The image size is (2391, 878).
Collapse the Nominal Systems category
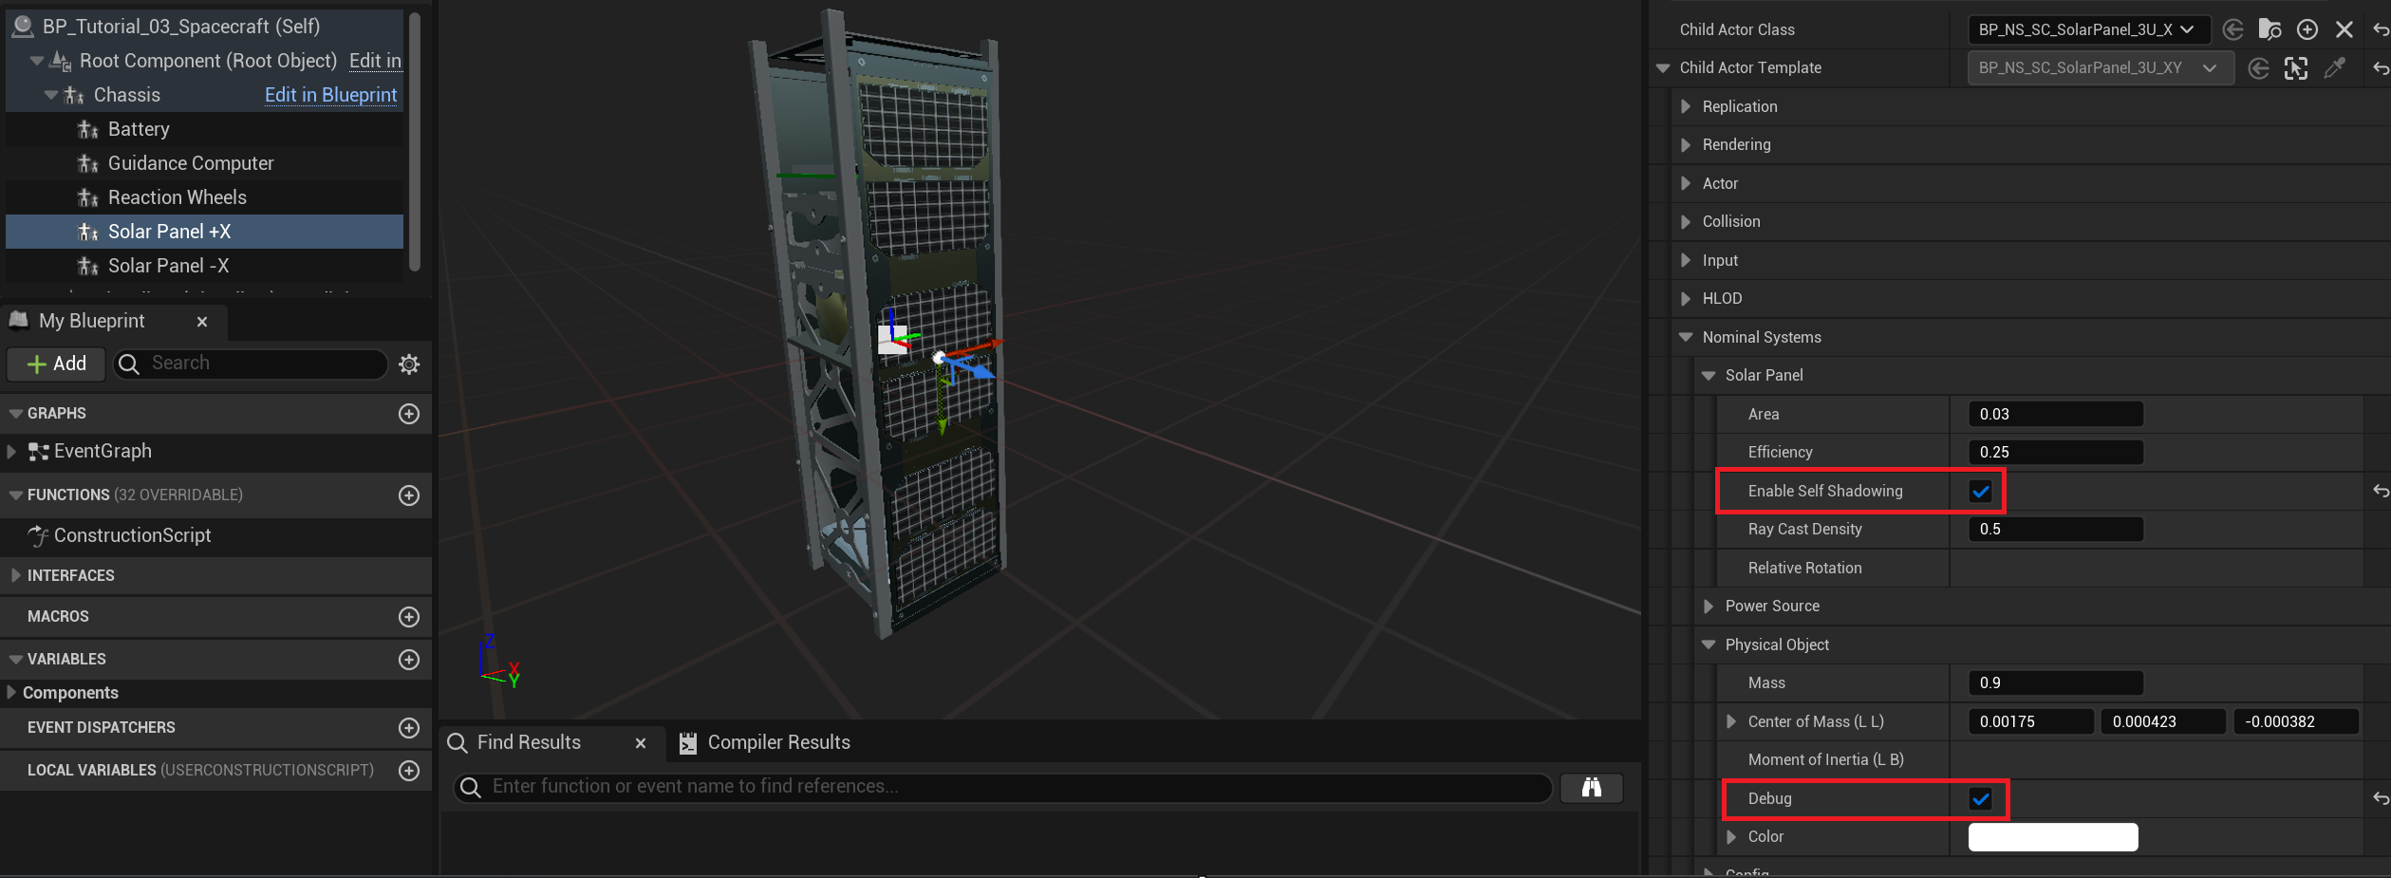pos(1686,338)
